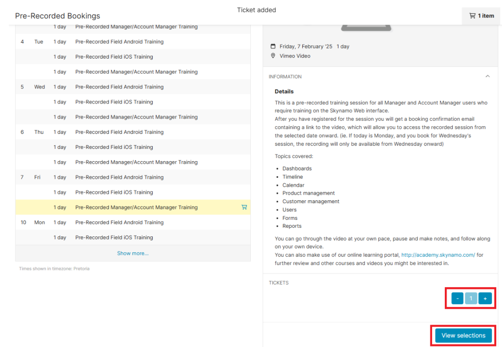Click the ticket quantity field showing 1
The image size is (502, 347).
(x=471, y=299)
